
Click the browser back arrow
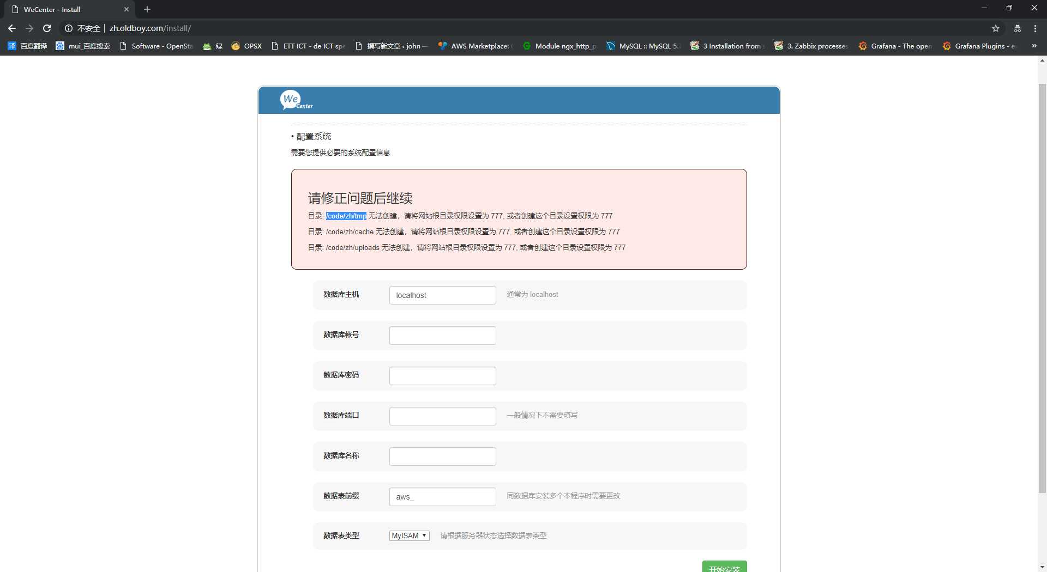[x=12, y=28]
